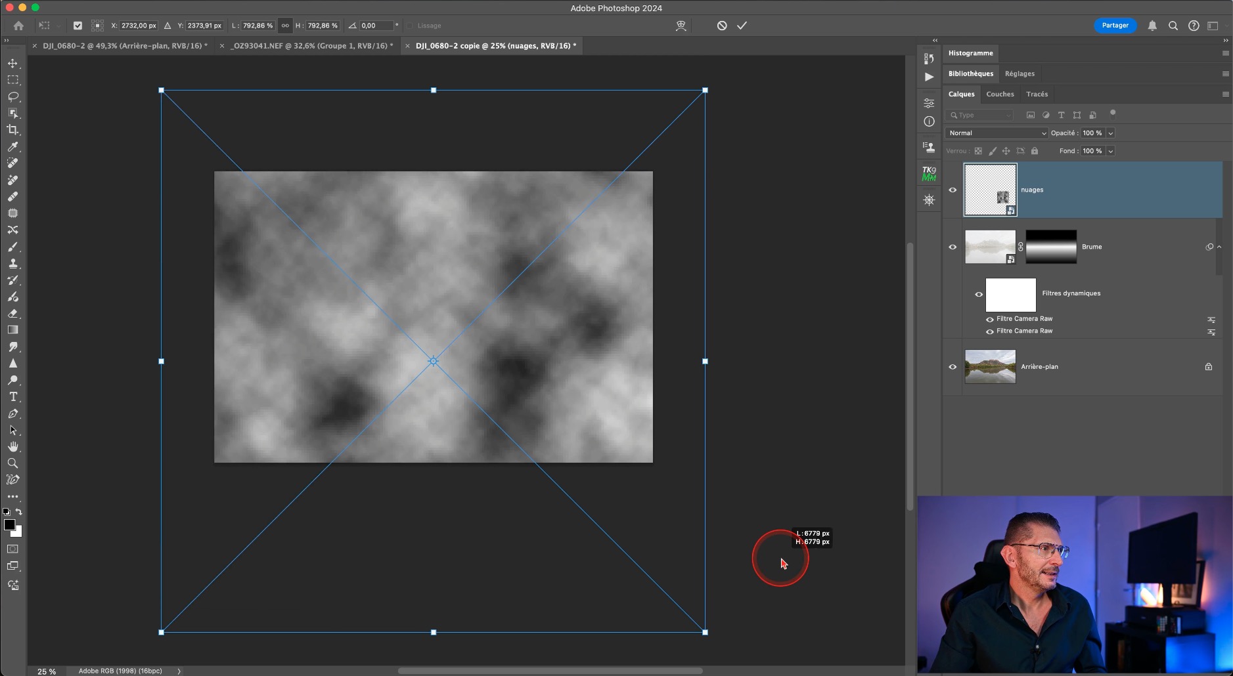Open the Opacité percentage dropdown
The width and height of the screenshot is (1233, 676).
[x=1111, y=133]
